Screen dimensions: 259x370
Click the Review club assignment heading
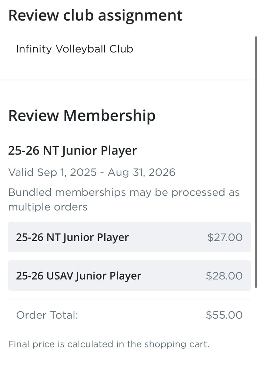pos(95,16)
